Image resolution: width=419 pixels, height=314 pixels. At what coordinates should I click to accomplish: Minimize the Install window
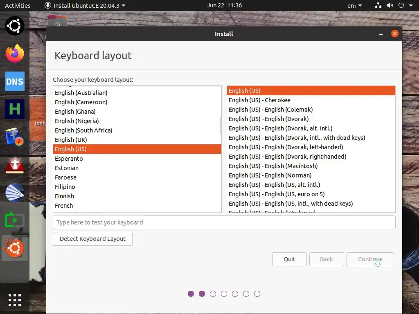coord(381,34)
